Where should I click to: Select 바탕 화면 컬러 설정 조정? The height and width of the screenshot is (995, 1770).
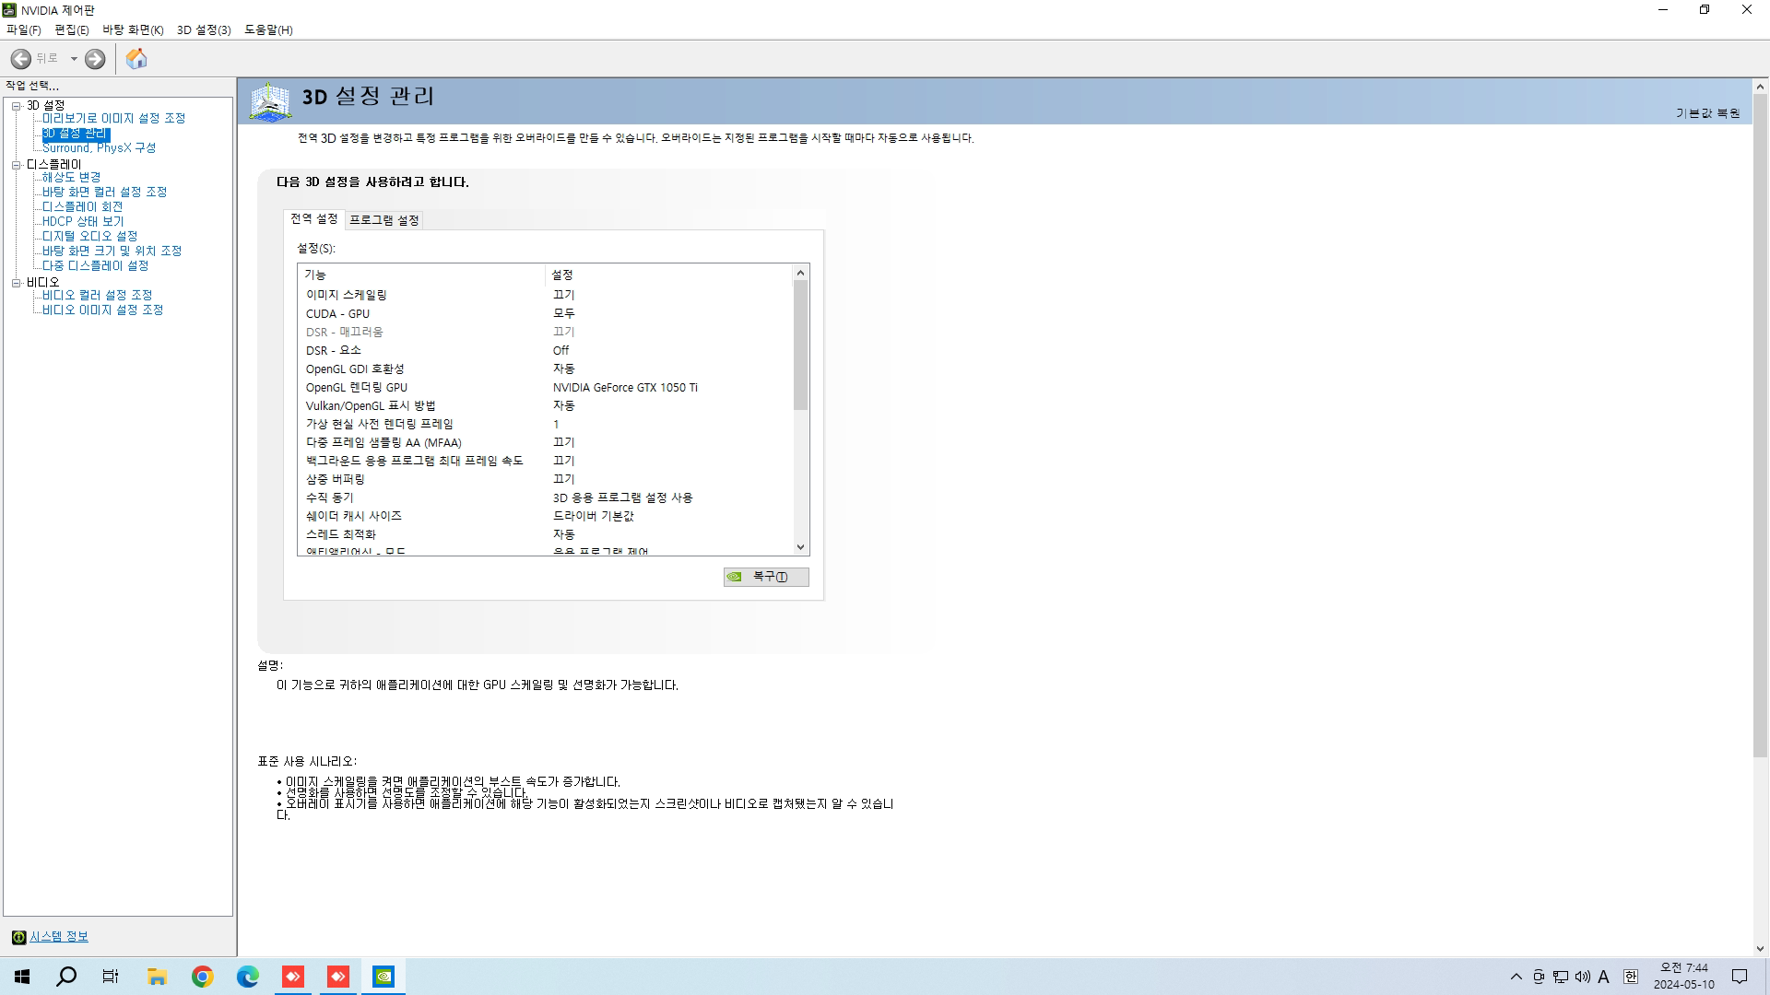click(x=104, y=193)
